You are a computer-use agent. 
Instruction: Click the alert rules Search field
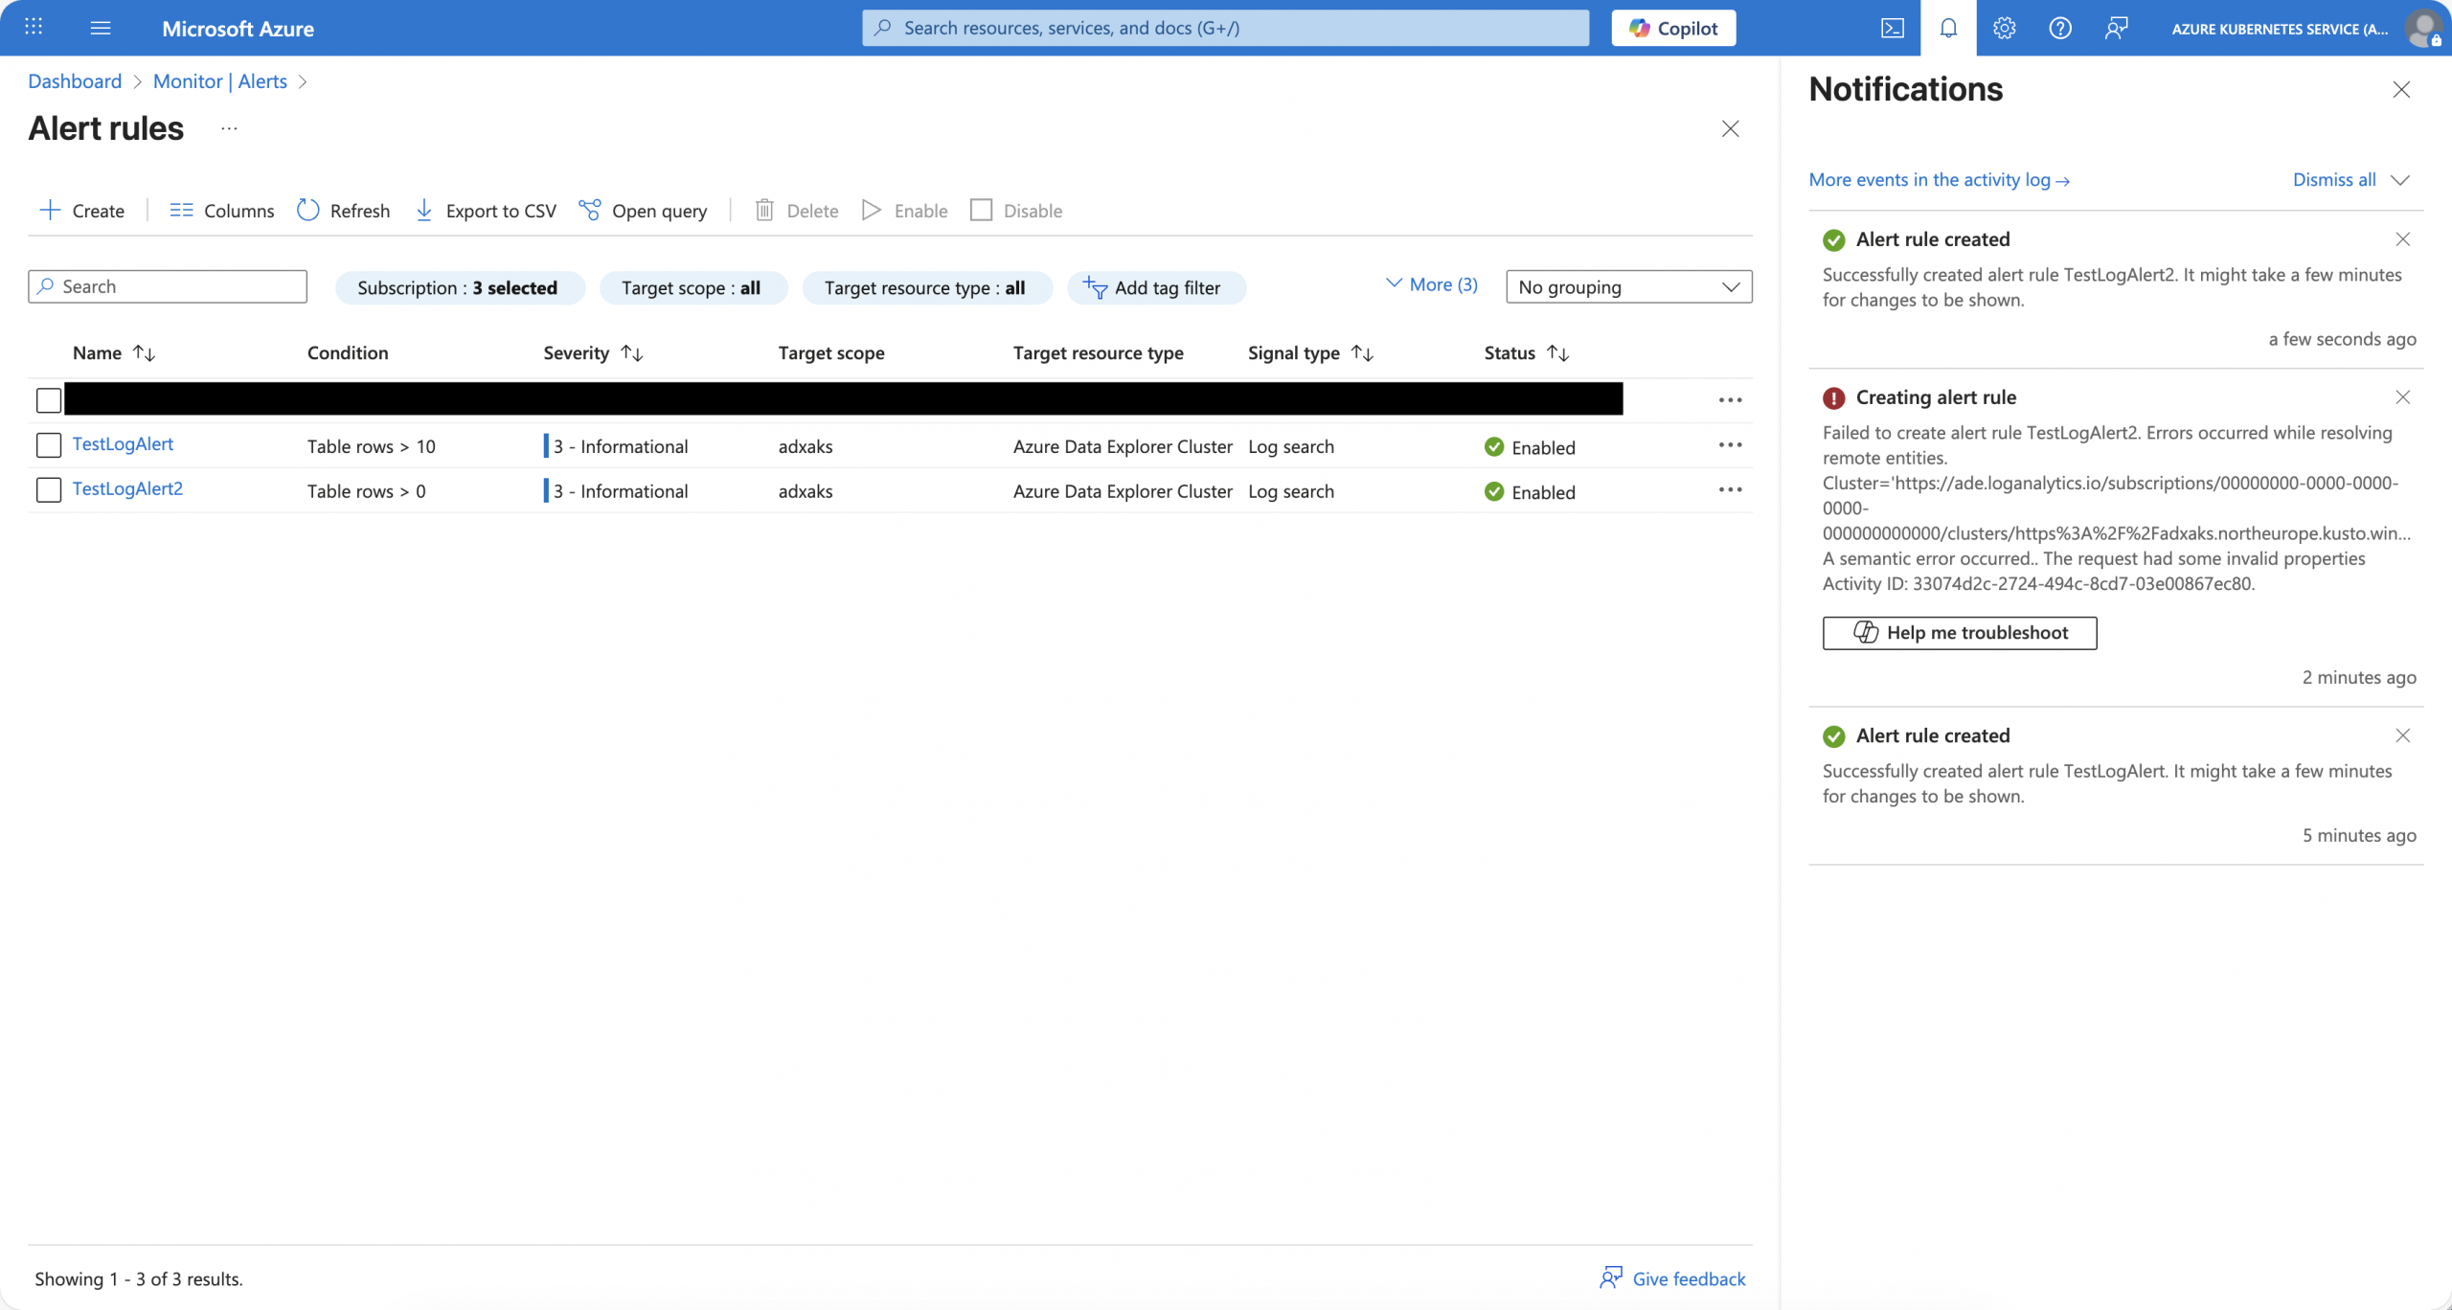(x=169, y=286)
